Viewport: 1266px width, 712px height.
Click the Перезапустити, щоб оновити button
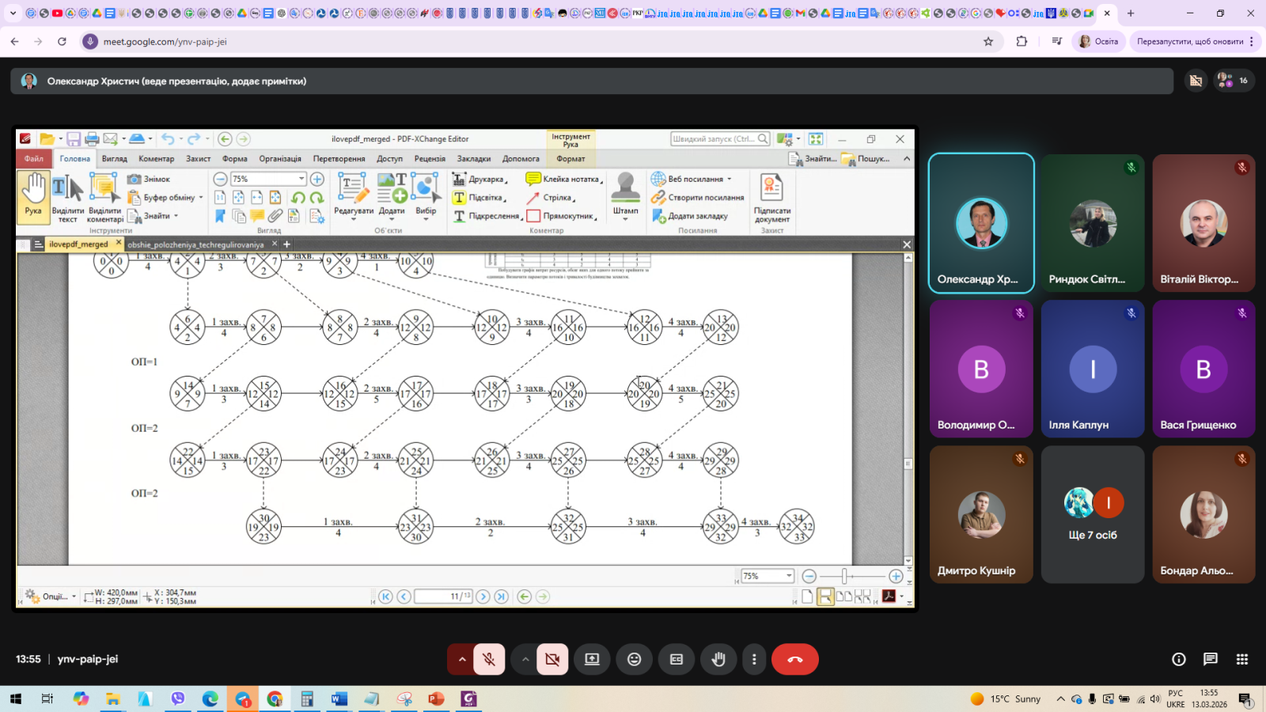coord(1189,41)
